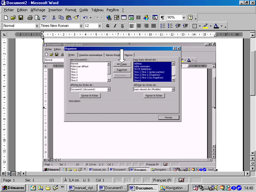256x192 pixels.
Task: Switch to the Navigation taskbar window
Action: (x=174, y=188)
